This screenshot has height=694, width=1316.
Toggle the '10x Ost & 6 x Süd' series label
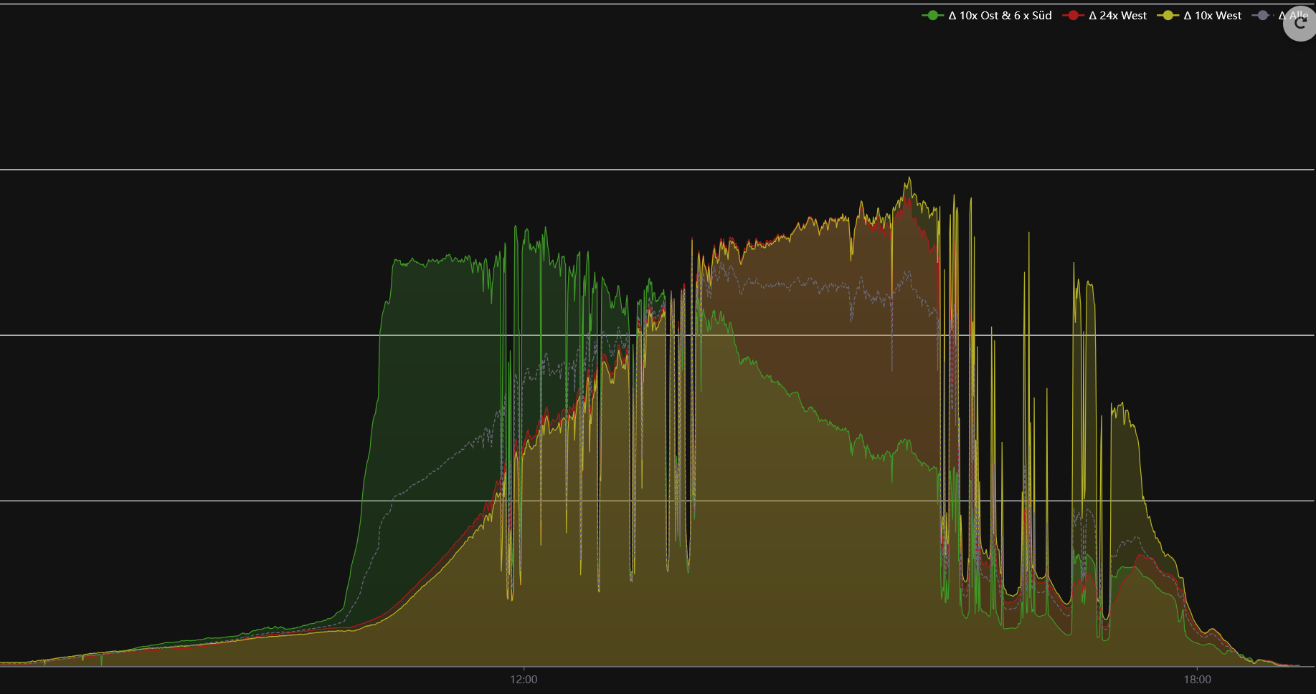(x=1000, y=16)
